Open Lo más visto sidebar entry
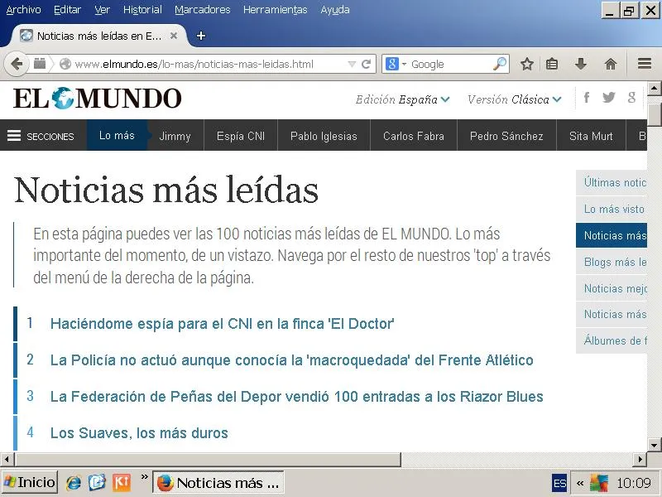The image size is (662, 497). [x=612, y=209]
